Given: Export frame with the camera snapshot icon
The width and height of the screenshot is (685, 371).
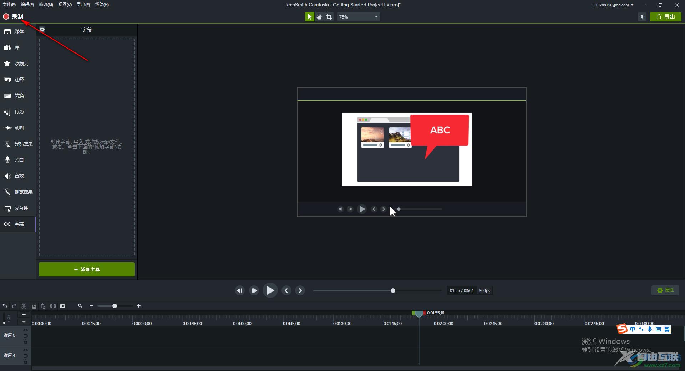Looking at the screenshot, I should click(63, 306).
